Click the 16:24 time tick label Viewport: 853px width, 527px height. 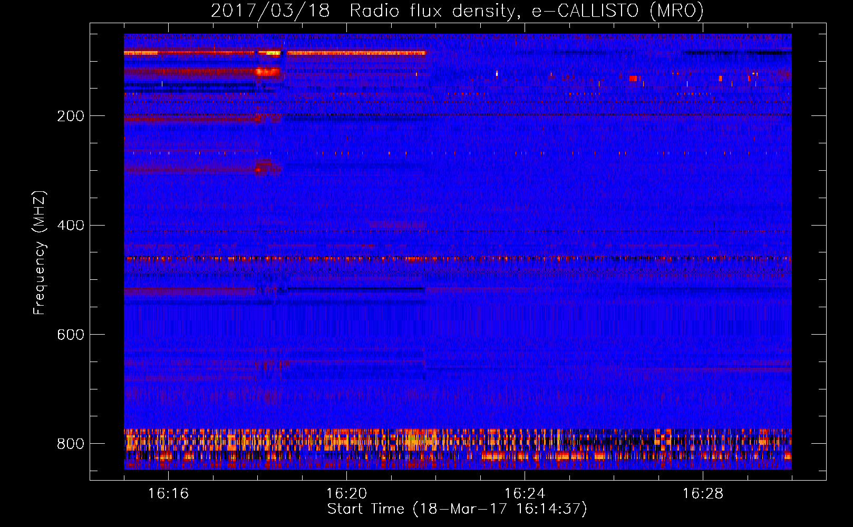[x=525, y=494]
